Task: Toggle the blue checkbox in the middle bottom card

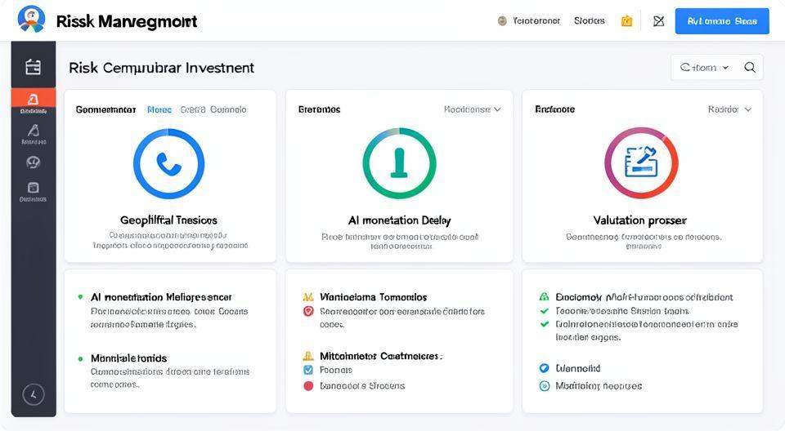Action: (308, 370)
